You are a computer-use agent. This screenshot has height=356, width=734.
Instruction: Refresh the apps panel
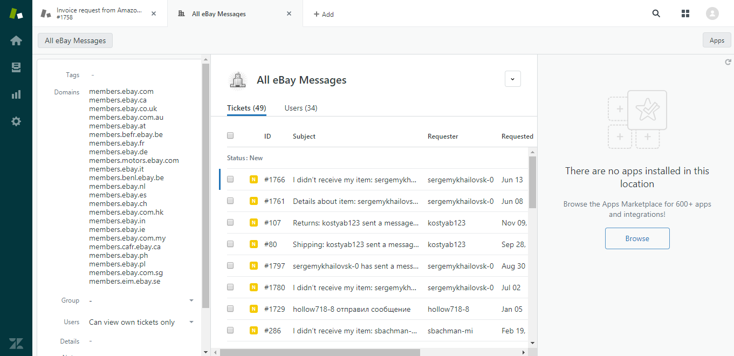pyautogui.click(x=728, y=63)
